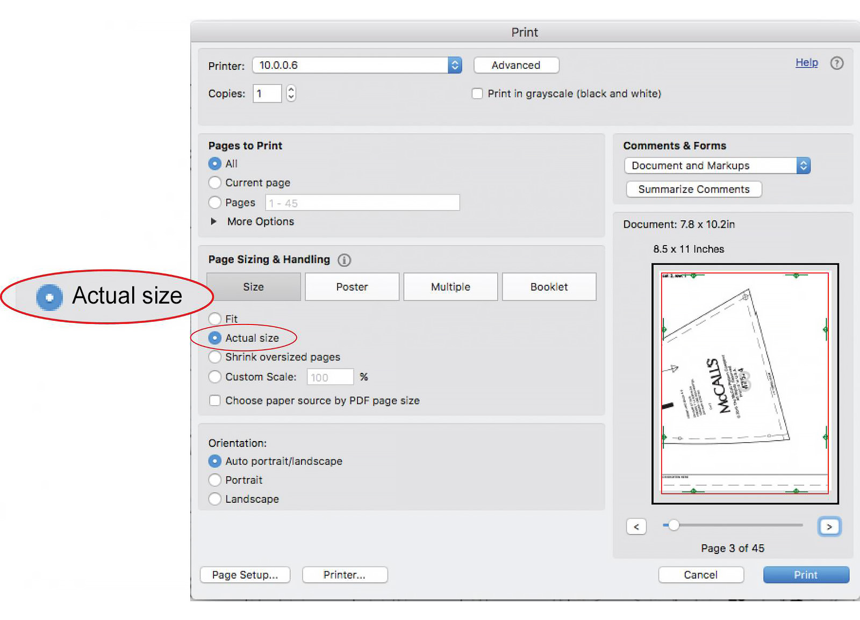The image size is (860, 620).
Task: Select the All pages radio button
Action: coord(214,163)
